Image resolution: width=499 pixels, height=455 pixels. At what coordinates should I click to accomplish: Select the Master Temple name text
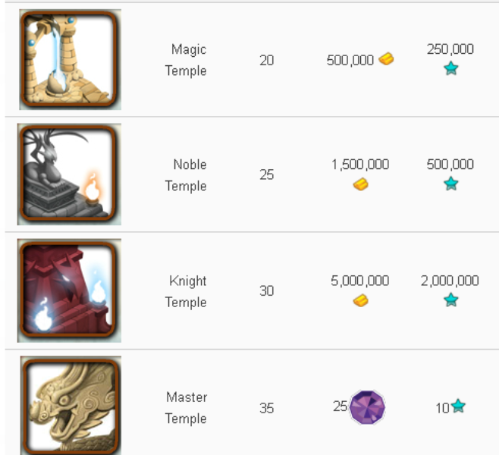[x=186, y=407]
